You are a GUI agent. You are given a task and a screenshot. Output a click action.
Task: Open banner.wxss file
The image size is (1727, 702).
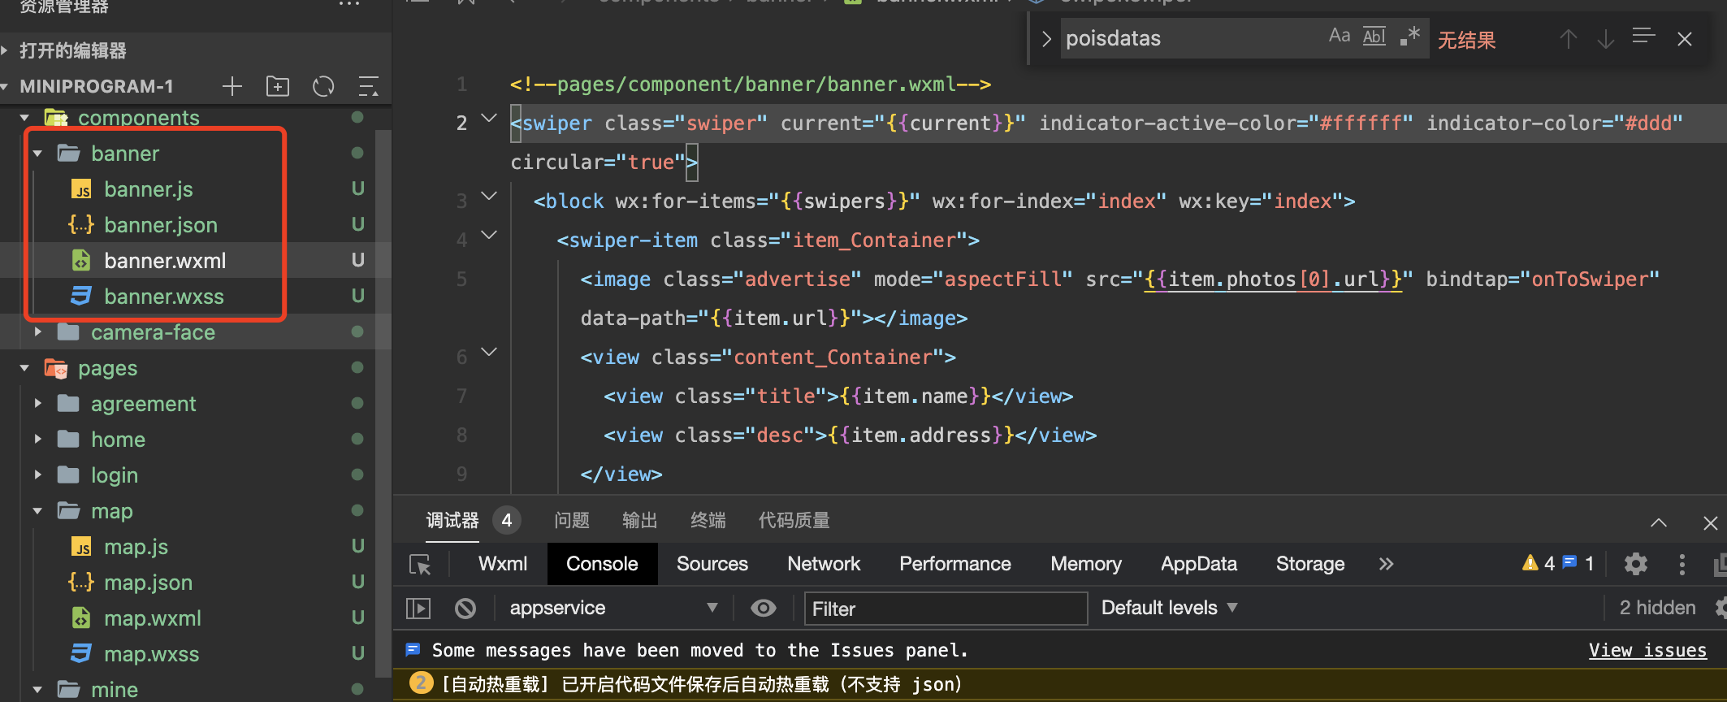tap(164, 297)
